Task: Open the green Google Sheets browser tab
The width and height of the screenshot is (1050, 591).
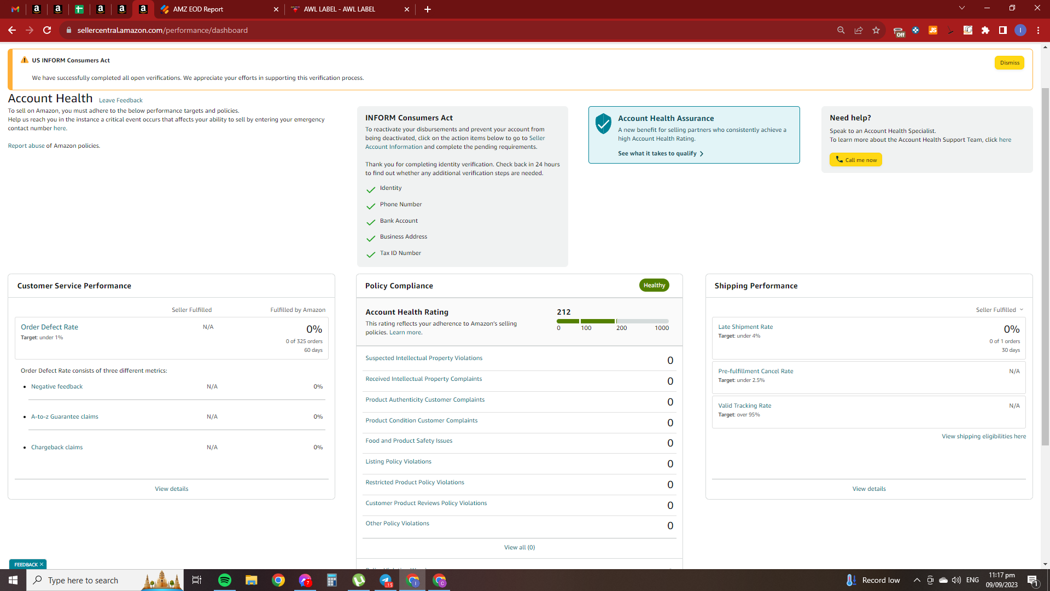Action: click(x=79, y=9)
